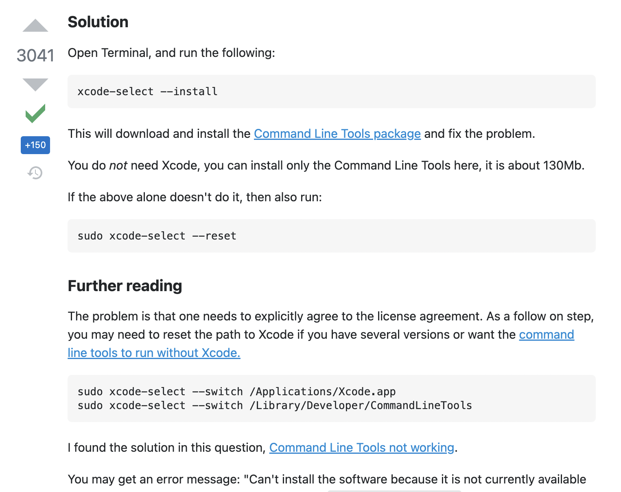Click the green accepted answer checkmark

tap(35, 113)
